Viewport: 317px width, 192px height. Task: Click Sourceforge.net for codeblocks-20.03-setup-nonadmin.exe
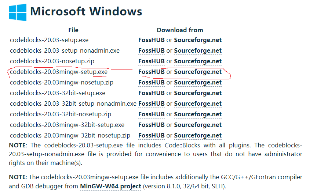pos(198,50)
